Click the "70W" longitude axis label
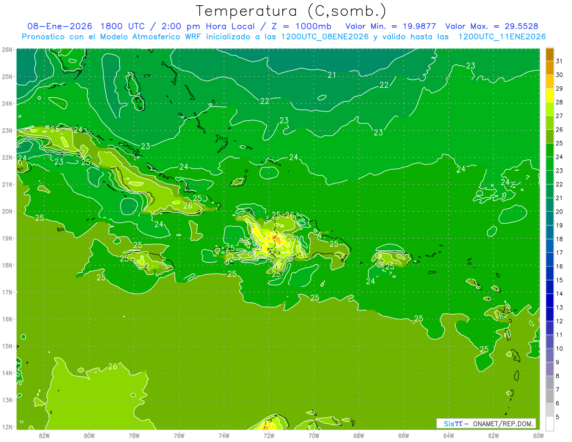This screenshot has width=572, height=442. click(314, 435)
